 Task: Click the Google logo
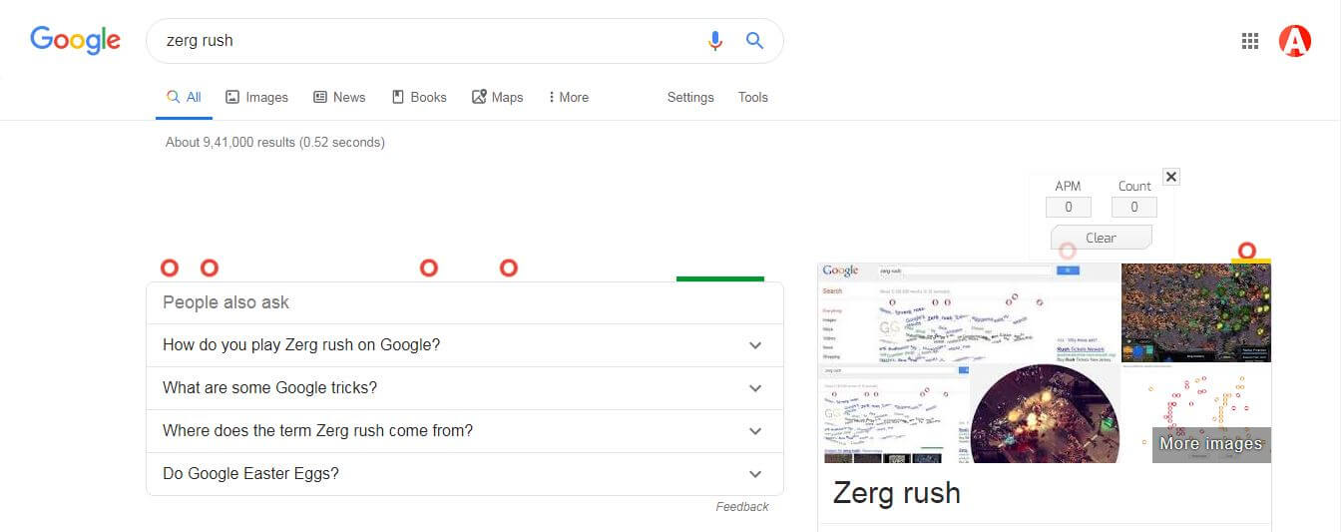click(76, 40)
